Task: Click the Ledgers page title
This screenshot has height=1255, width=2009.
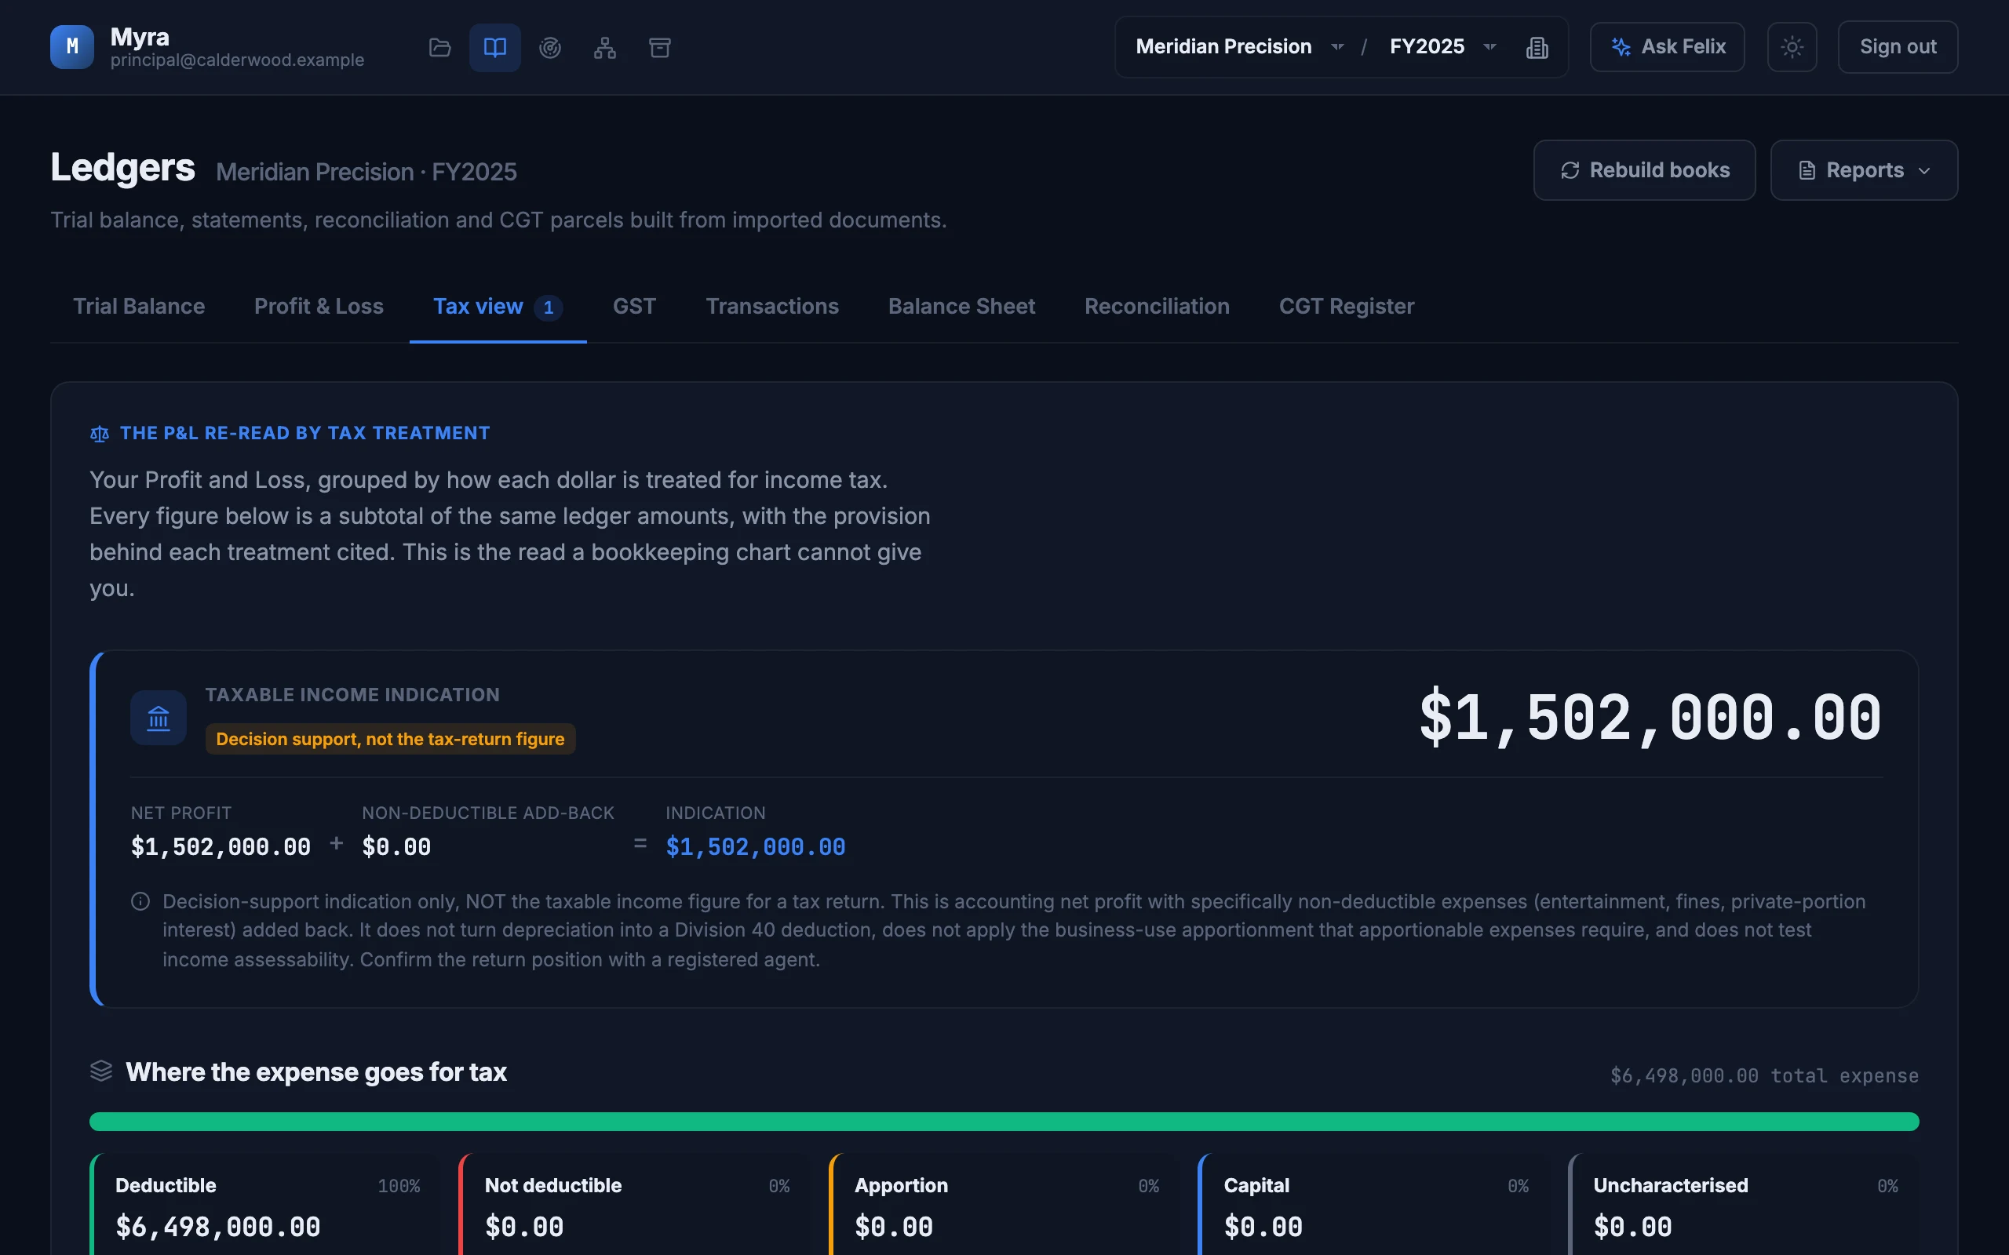Action: pos(123,167)
